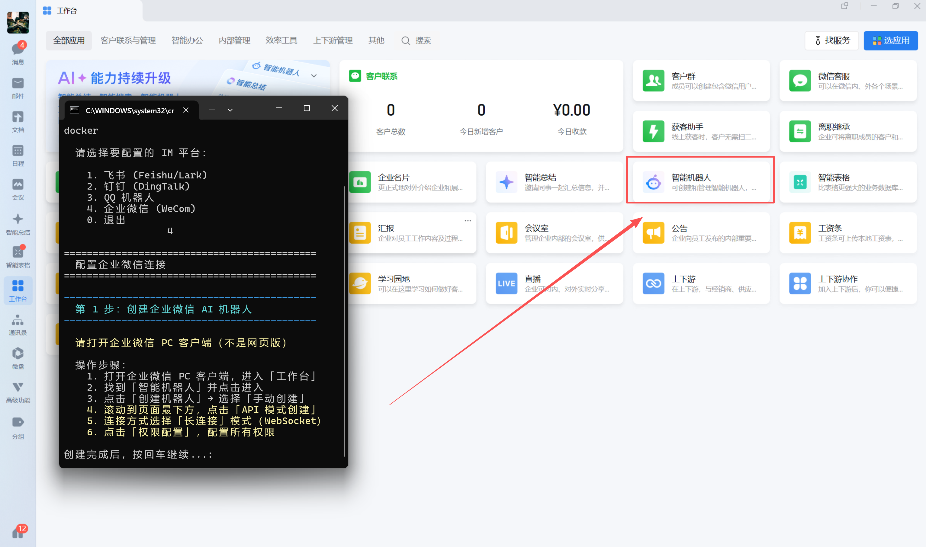Open the 直播 LIVE app icon
The height and width of the screenshot is (547, 926).
point(506,283)
